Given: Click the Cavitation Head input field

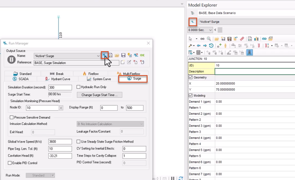Looking at the screenshot, I should [60, 156].
